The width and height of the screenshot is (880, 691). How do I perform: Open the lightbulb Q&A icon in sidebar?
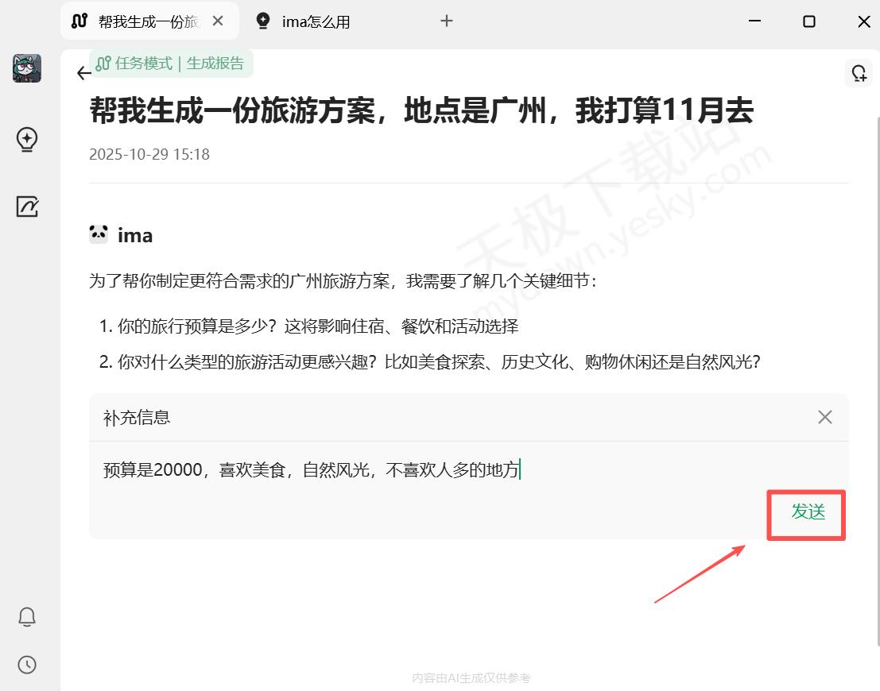(x=27, y=140)
